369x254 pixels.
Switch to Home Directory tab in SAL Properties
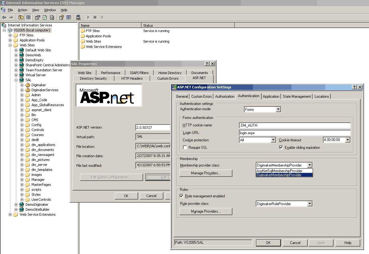click(x=170, y=73)
